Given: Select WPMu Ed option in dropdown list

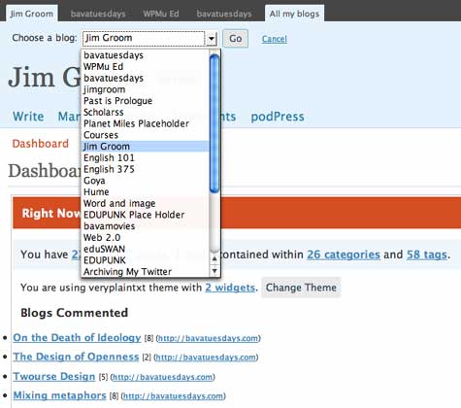Looking at the screenshot, I should pos(145,67).
